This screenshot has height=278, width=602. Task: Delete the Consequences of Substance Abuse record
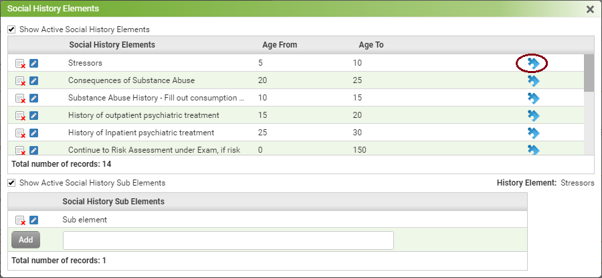tap(20, 81)
